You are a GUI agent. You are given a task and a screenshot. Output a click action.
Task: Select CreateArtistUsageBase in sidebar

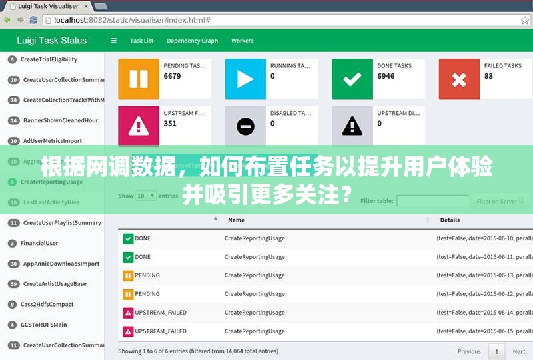pyautogui.click(x=55, y=284)
